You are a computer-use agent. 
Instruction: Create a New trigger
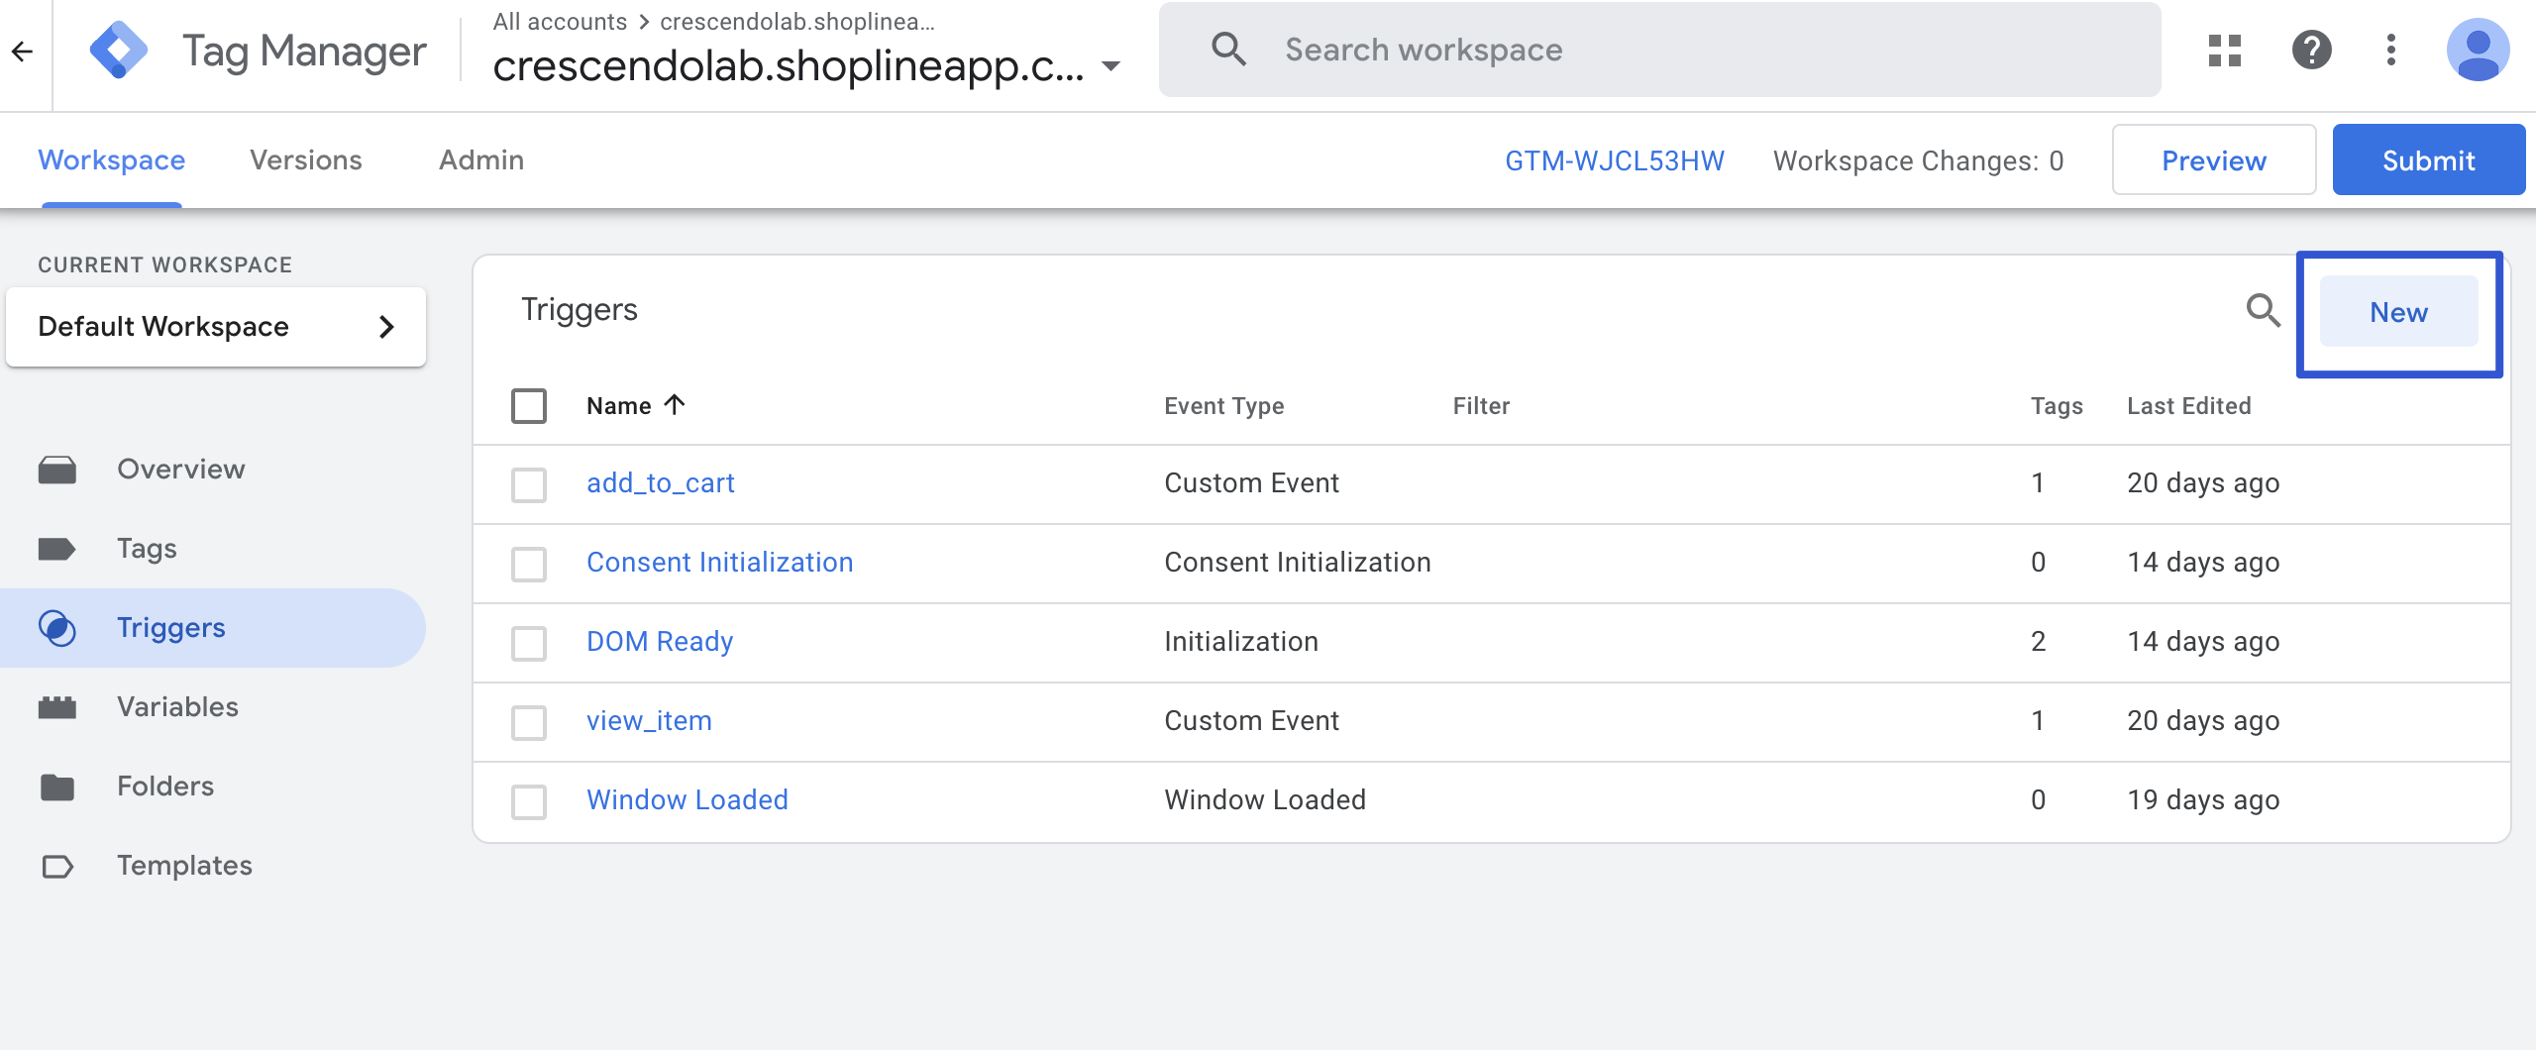pos(2398,313)
